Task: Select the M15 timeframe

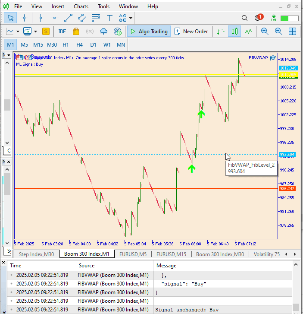Action: tap(38, 44)
